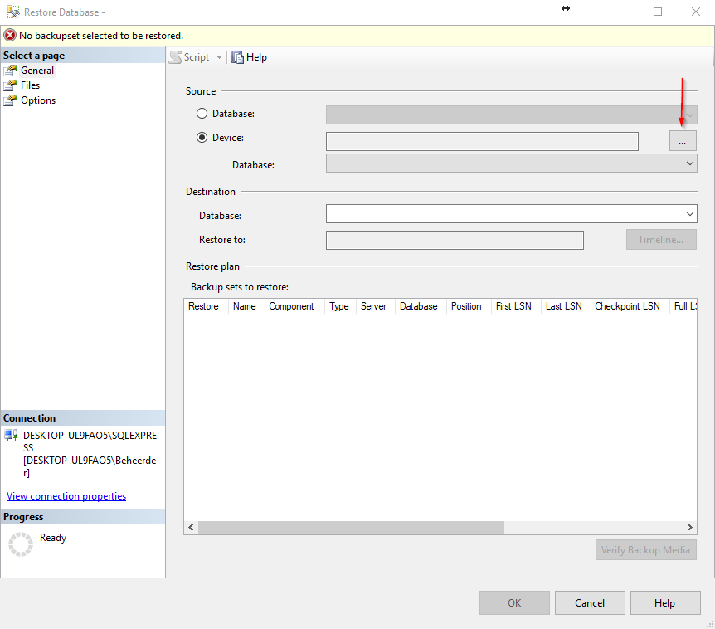Click the error icon in the warning bar
Image resolution: width=715 pixels, height=629 pixels.
pos(10,35)
